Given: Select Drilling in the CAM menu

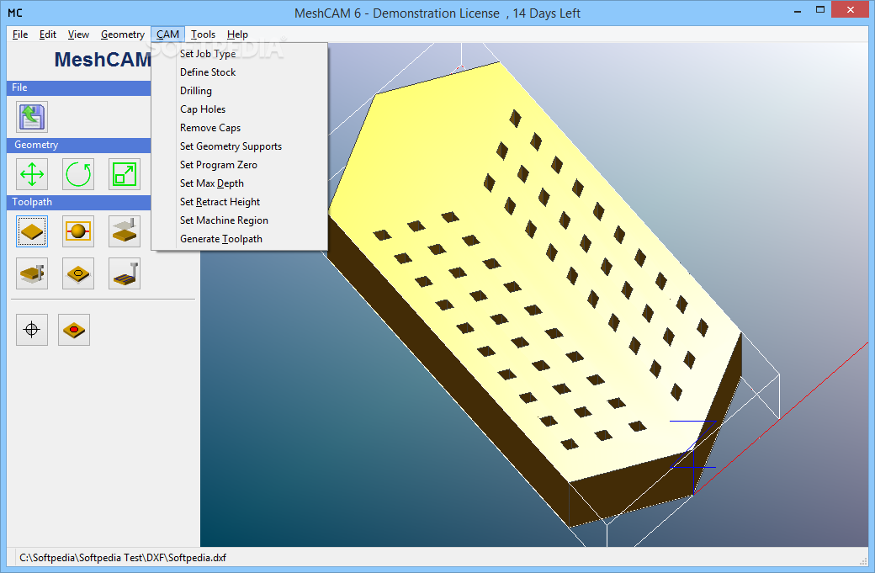Looking at the screenshot, I should coord(239,90).
